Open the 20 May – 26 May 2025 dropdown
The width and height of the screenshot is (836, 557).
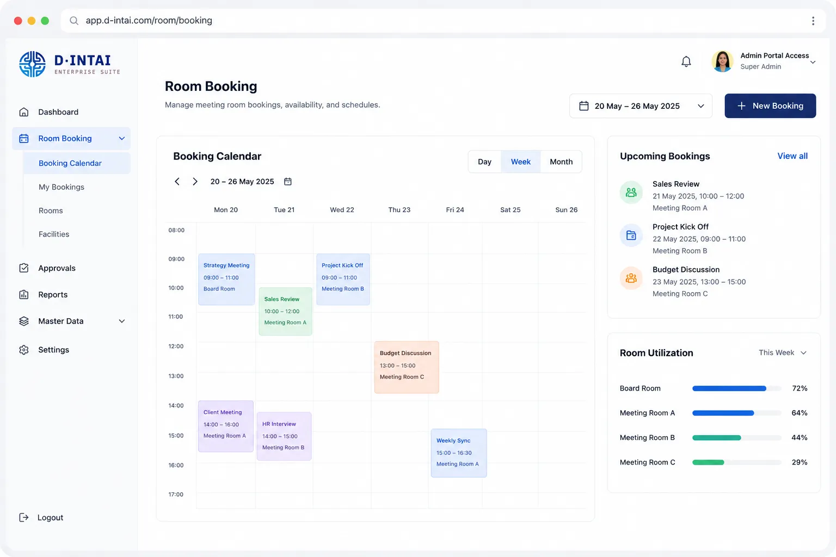[641, 106]
